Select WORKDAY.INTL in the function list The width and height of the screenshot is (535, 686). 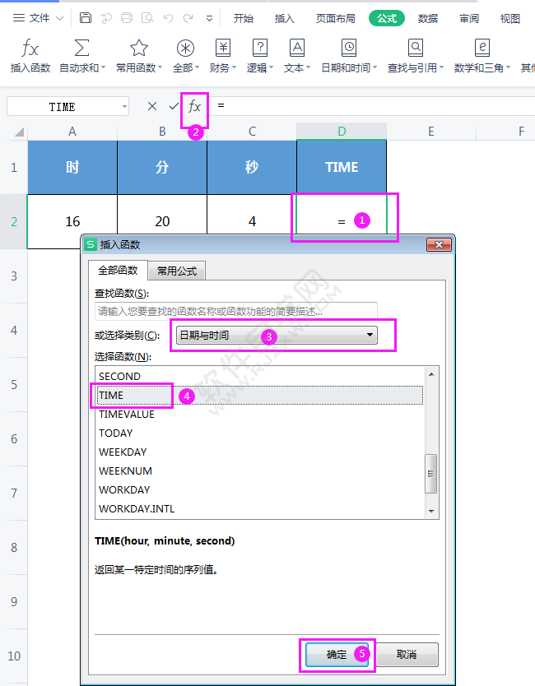pos(260,509)
